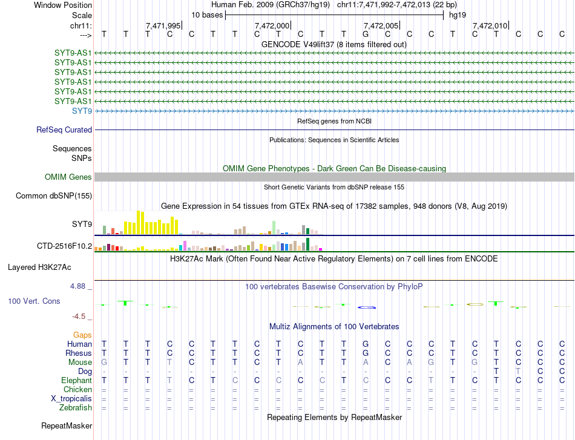Image resolution: width=575 pixels, height=440 pixels.
Task: Click the Human Feb. 2009 (GRCh37/hg19) header text
Action: tap(271, 5)
